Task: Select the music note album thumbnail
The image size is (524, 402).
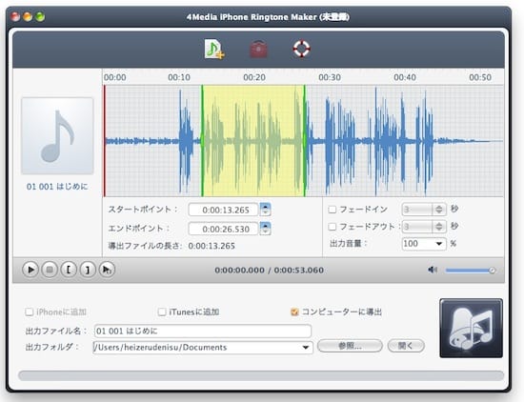Action: point(57,135)
